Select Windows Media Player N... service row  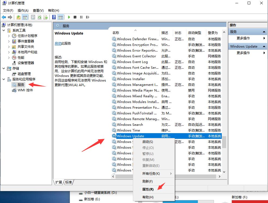tap(167, 90)
